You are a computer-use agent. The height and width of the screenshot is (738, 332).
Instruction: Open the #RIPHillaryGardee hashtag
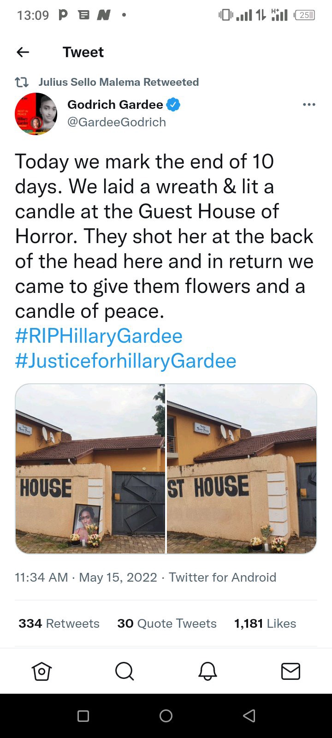[x=99, y=336]
